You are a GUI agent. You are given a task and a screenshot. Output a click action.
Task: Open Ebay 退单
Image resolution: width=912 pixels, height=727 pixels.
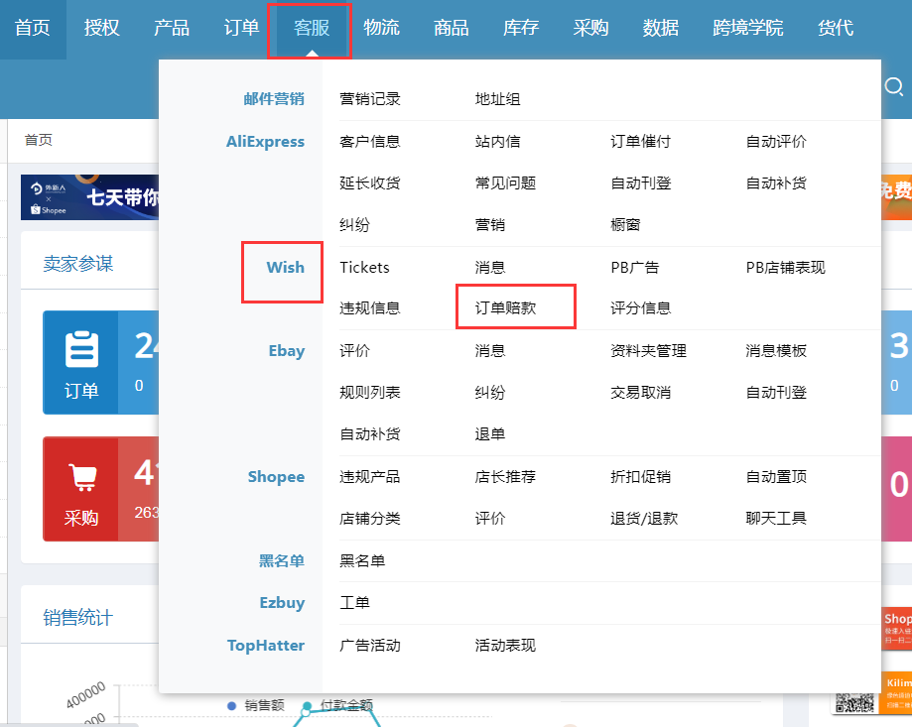490,434
